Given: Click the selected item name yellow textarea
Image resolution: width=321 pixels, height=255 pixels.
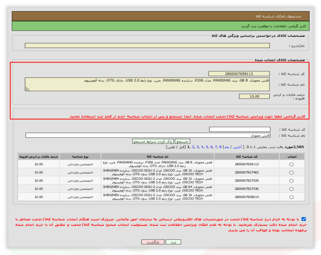Looking at the screenshot, I should (147, 84).
